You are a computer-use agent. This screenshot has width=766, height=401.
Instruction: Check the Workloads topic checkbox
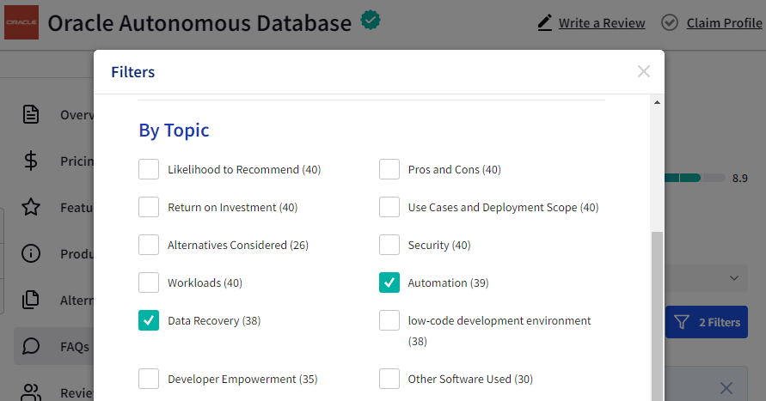pos(149,283)
